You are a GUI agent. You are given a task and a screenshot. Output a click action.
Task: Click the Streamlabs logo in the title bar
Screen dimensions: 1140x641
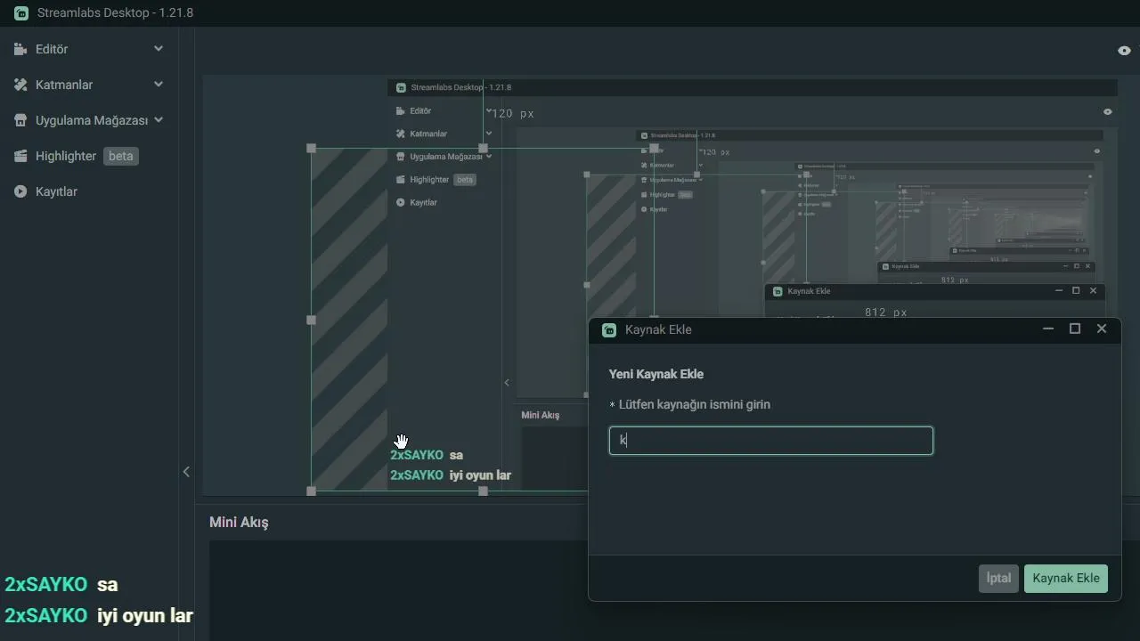pyautogui.click(x=20, y=13)
